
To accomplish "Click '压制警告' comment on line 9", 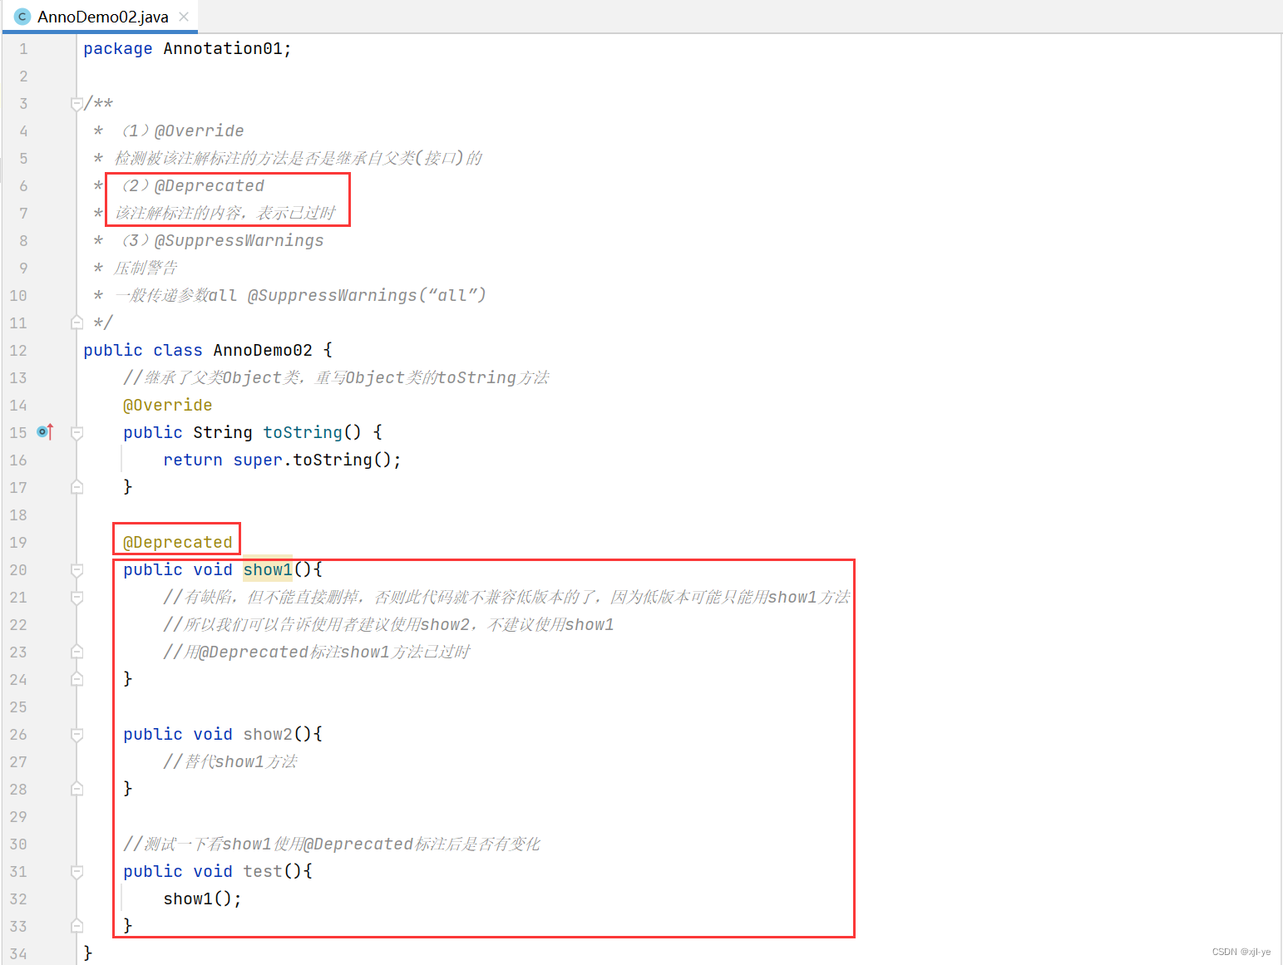I will pos(146,268).
